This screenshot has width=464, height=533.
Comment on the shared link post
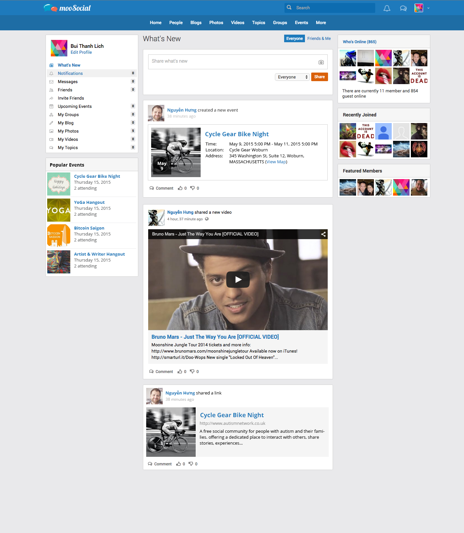[x=160, y=464]
